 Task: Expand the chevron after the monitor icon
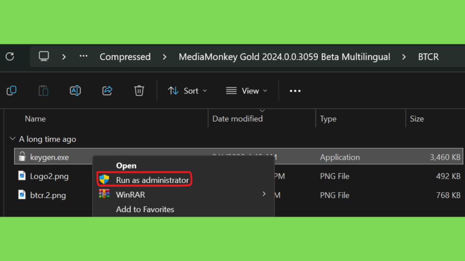click(x=64, y=57)
